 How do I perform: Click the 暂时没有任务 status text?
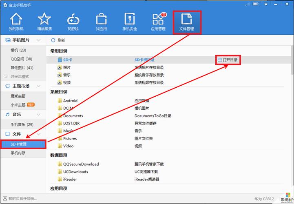[x=23, y=199]
